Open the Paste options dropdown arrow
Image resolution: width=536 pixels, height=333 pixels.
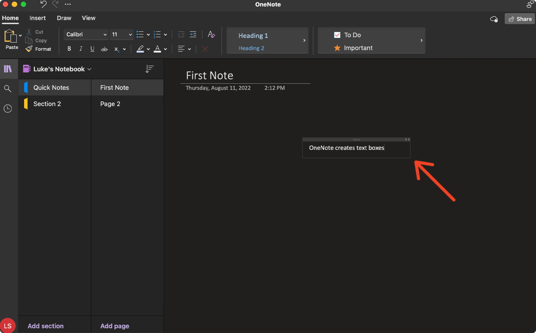pos(20,36)
